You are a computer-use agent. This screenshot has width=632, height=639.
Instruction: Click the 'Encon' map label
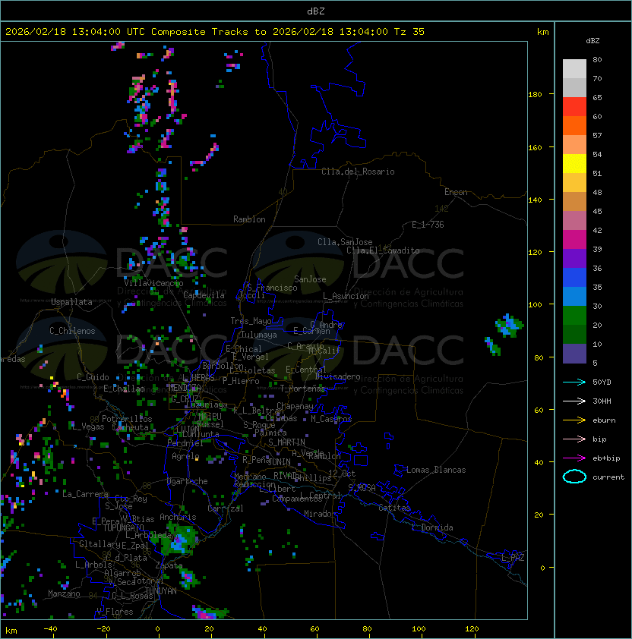(x=456, y=192)
